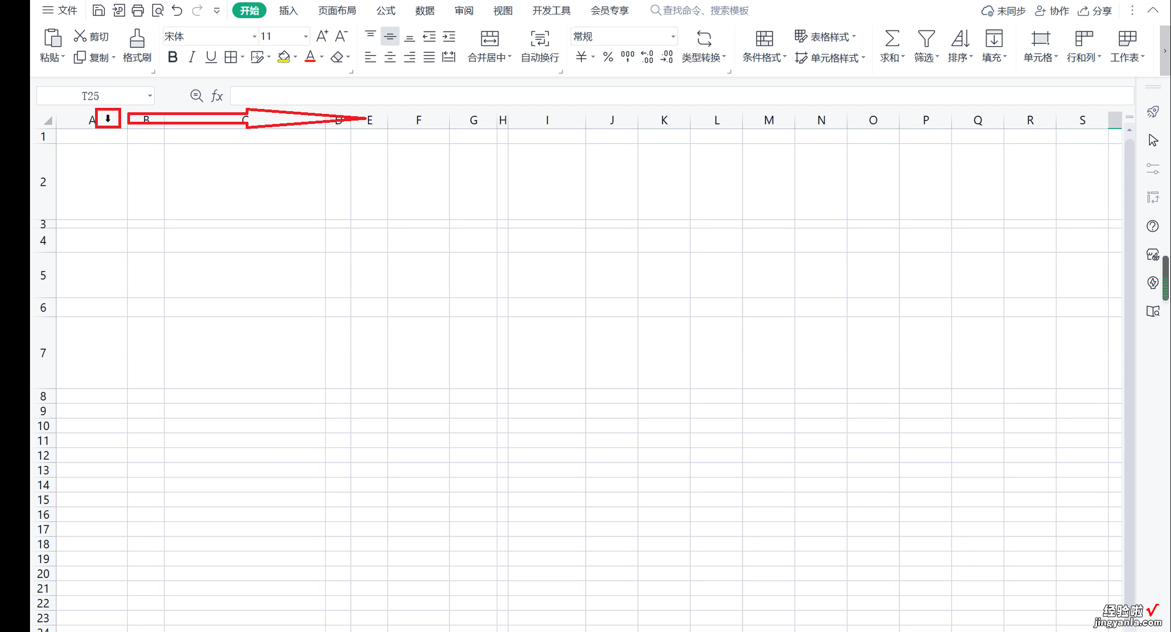The image size is (1171, 632).
Task: Click the command search box
Action: [700, 11]
